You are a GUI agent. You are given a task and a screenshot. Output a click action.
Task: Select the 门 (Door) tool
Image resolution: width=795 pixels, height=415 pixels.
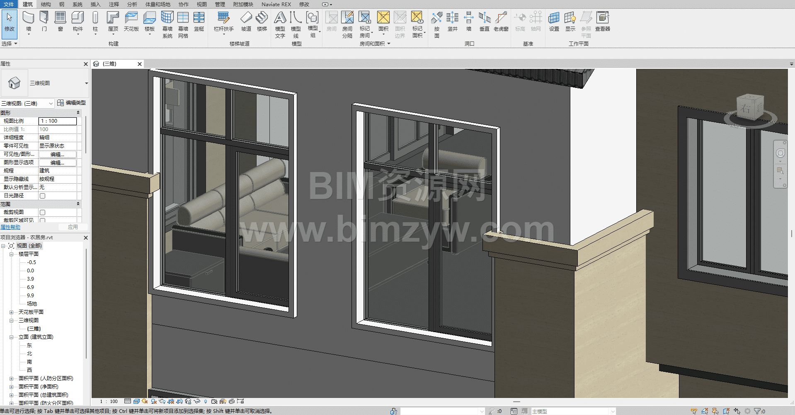point(44,22)
